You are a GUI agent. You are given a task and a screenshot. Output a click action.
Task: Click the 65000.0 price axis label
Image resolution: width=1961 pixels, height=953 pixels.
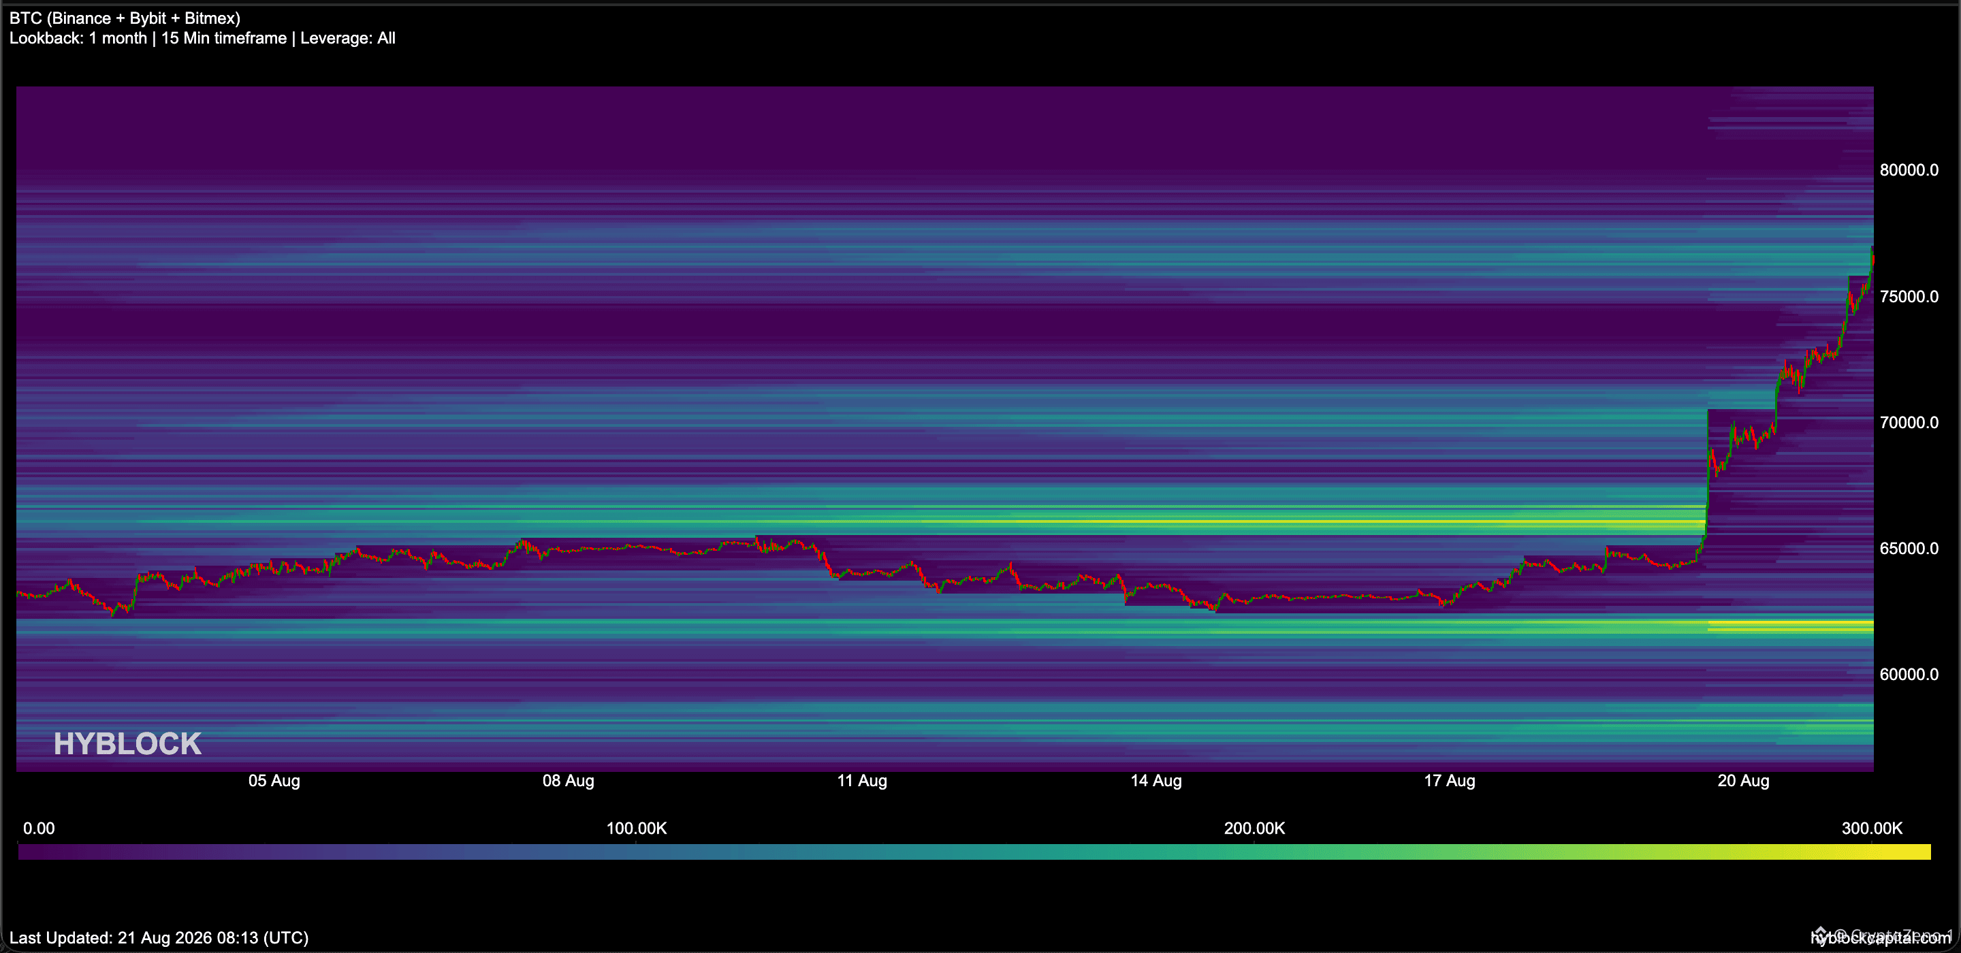[1909, 548]
